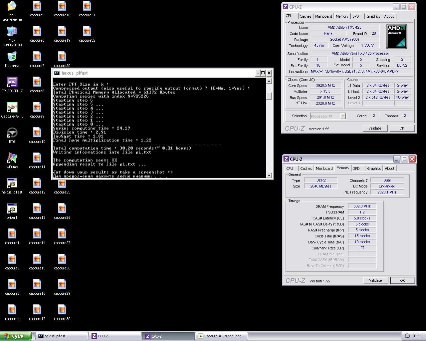Click the Total computation time console line
This screenshot has width=426, height=341.
tap(122, 148)
